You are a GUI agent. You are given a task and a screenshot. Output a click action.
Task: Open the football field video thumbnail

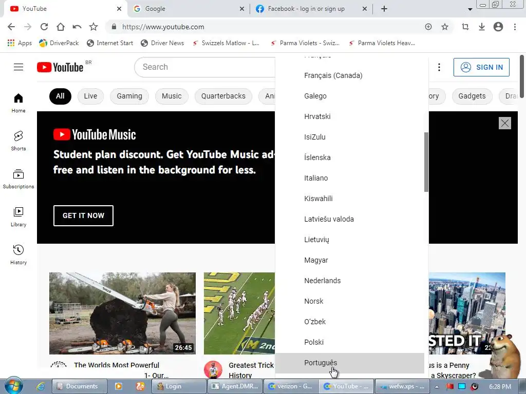coord(239,313)
